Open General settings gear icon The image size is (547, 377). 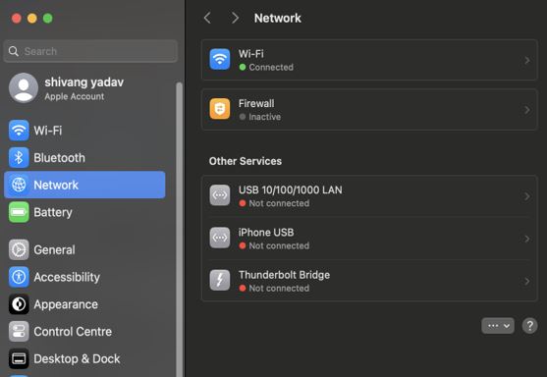click(x=19, y=249)
